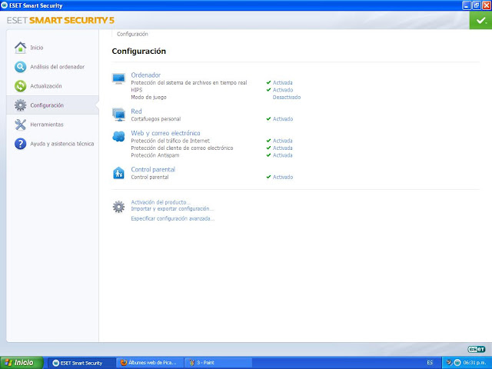Click the Web y correo electrónico icon
Image resolution: width=492 pixels, height=369 pixels.
tap(118, 137)
